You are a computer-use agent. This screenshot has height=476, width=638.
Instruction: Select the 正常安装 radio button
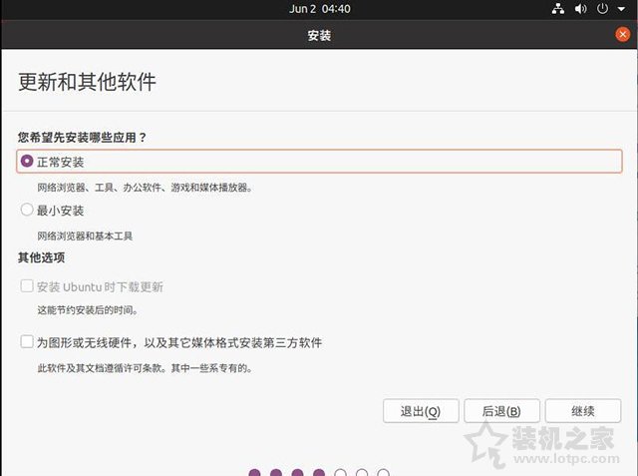[x=27, y=162]
